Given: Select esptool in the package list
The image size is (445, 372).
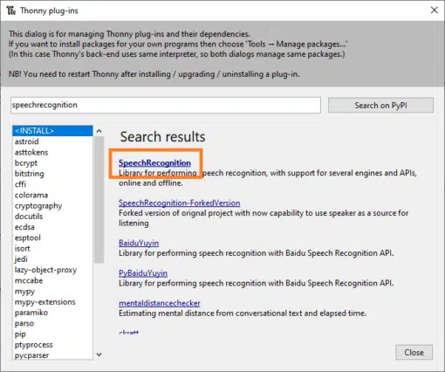Looking at the screenshot, I should pos(52,238).
